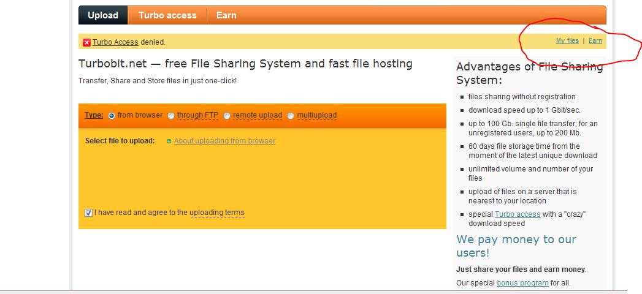Click the red X error icon

(x=86, y=42)
